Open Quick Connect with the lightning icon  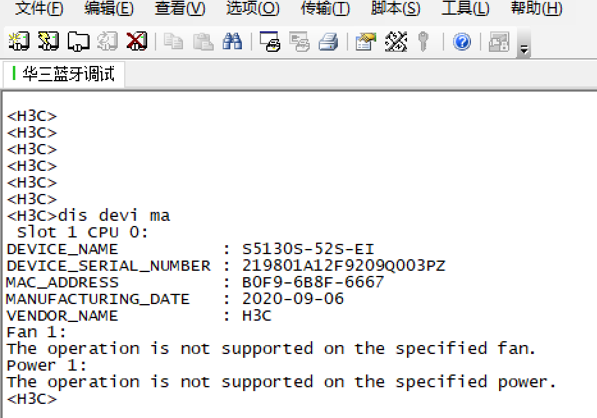[48, 42]
